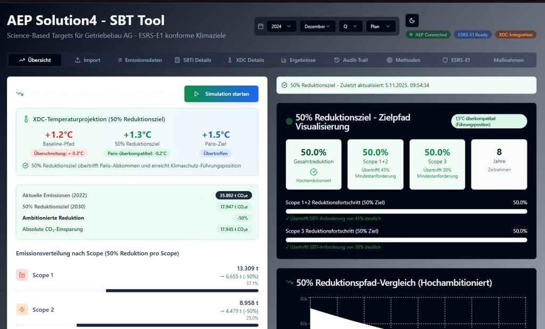545x329 pixels.
Task: Click the trend icon beside Reduktionspfad-Vergleich heading
Action: (289, 283)
